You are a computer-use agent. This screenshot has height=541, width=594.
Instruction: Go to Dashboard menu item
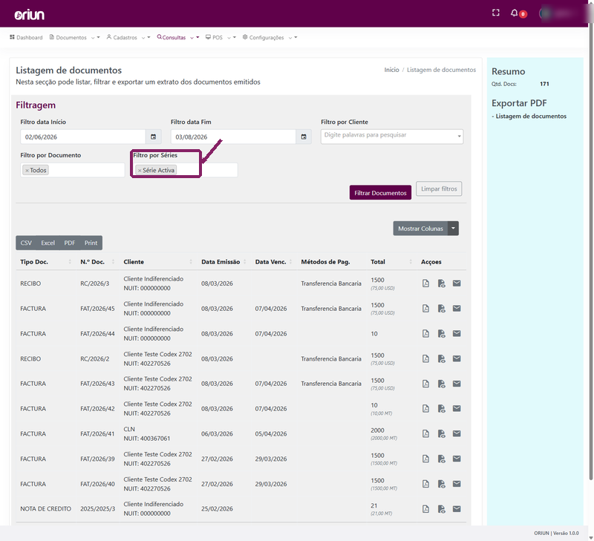click(x=26, y=38)
